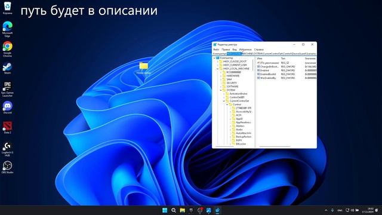
Task: Expand the HKEY_CLASSES_ROOT key
Action: pyautogui.click(x=217, y=62)
